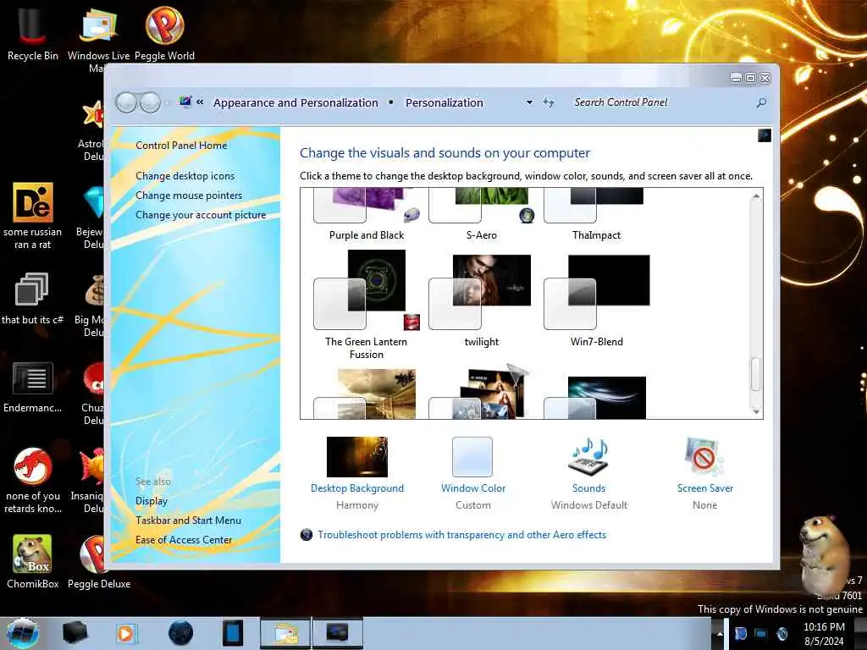Open the Display link under See also
867x650 pixels.
point(152,501)
